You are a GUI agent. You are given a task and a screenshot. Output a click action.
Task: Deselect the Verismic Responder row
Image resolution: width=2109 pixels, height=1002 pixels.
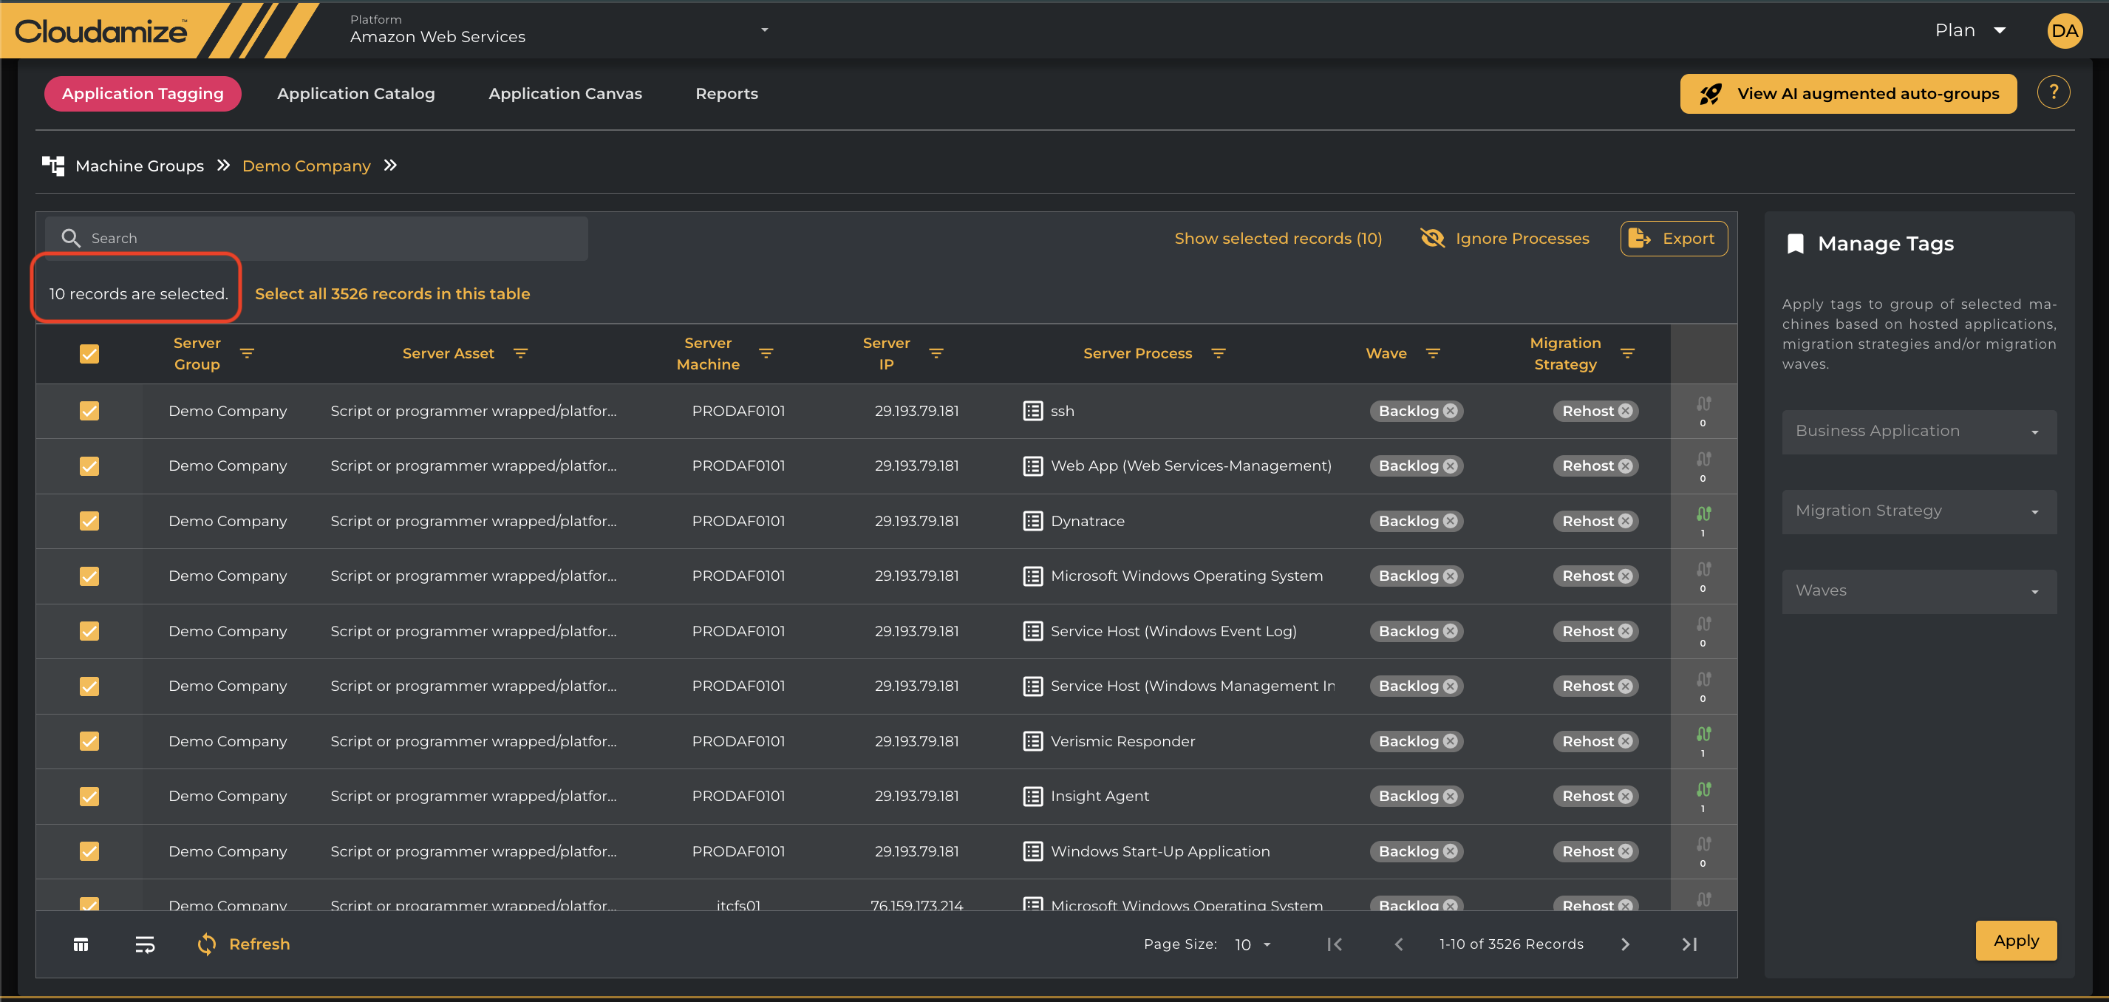(89, 741)
